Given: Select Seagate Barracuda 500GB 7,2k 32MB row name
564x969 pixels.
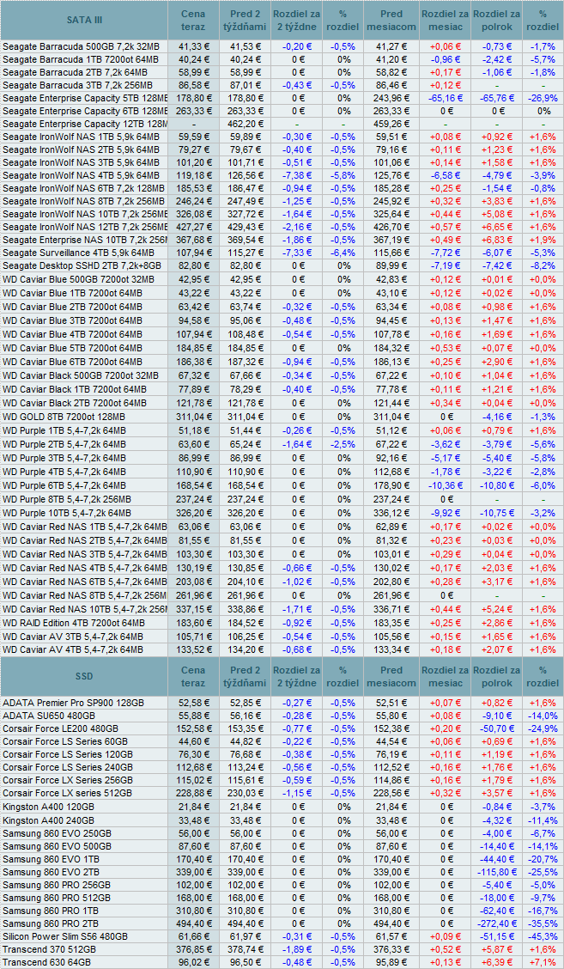Looking at the screenshot, I should pos(80,46).
